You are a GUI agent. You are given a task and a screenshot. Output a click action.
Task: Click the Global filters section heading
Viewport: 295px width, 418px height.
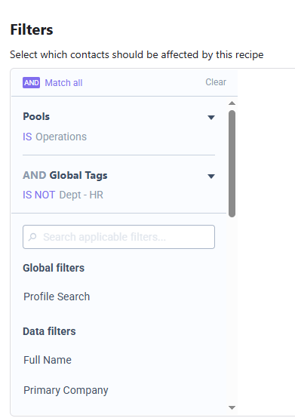54,268
